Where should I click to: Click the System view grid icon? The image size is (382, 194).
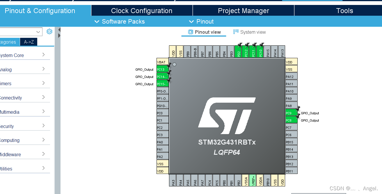pyautogui.click(x=236, y=32)
